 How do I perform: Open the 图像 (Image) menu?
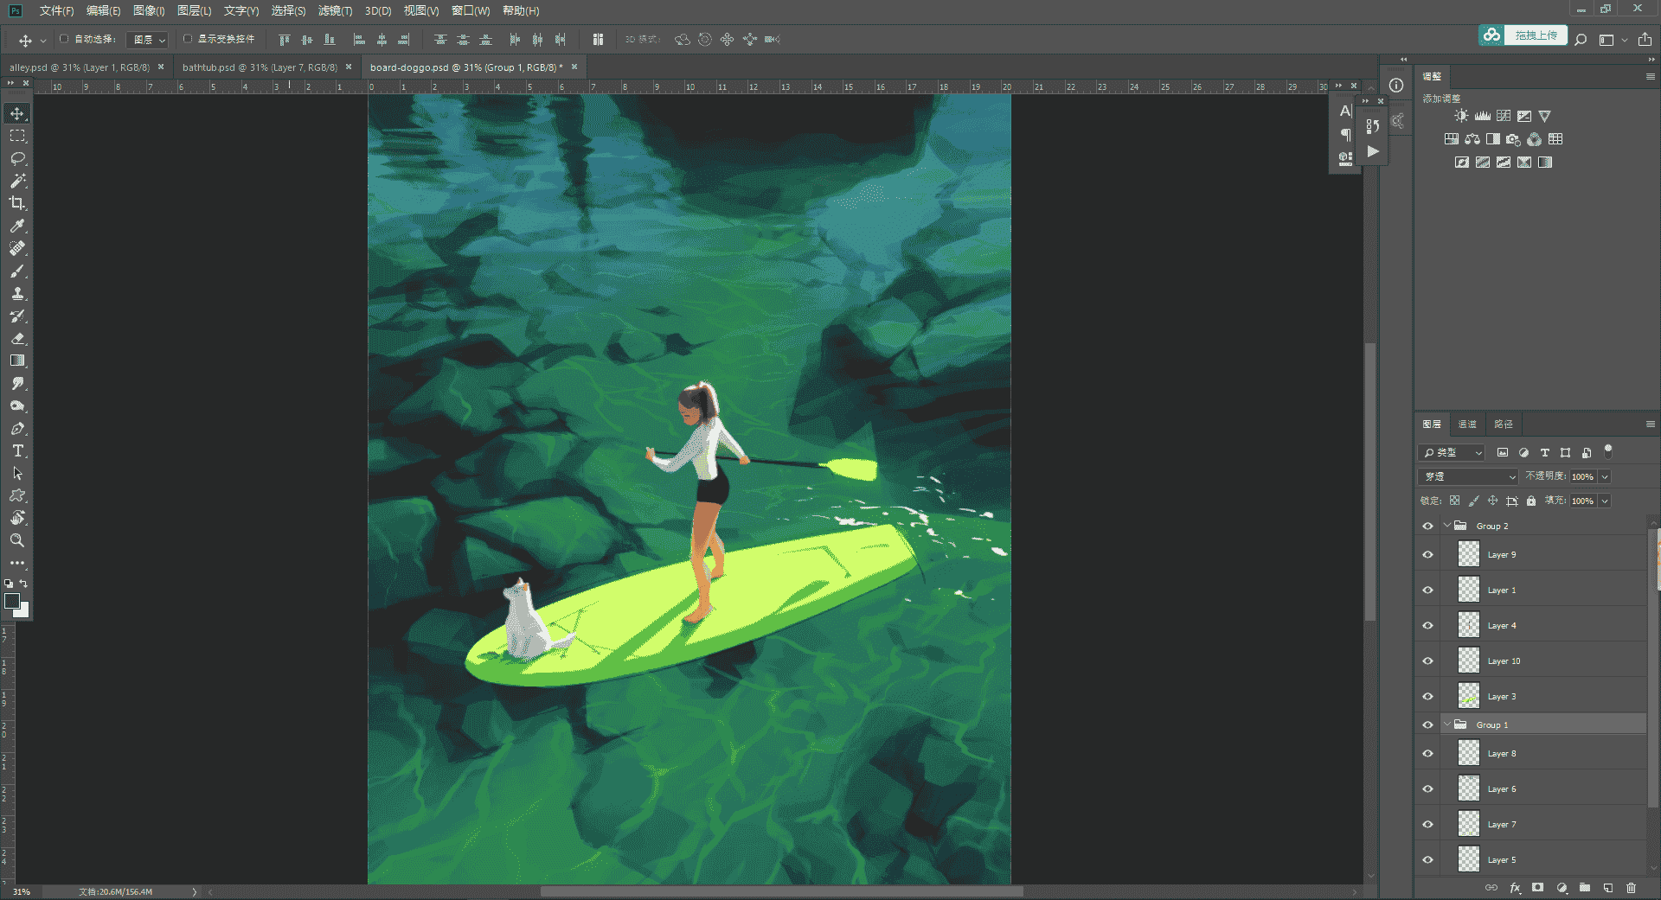[x=149, y=10]
